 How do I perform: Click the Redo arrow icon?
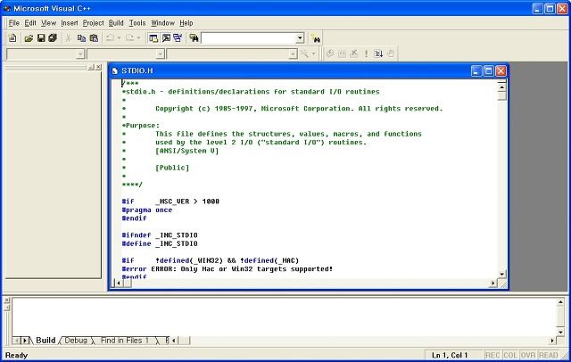pyautogui.click(x=130, y=37)
